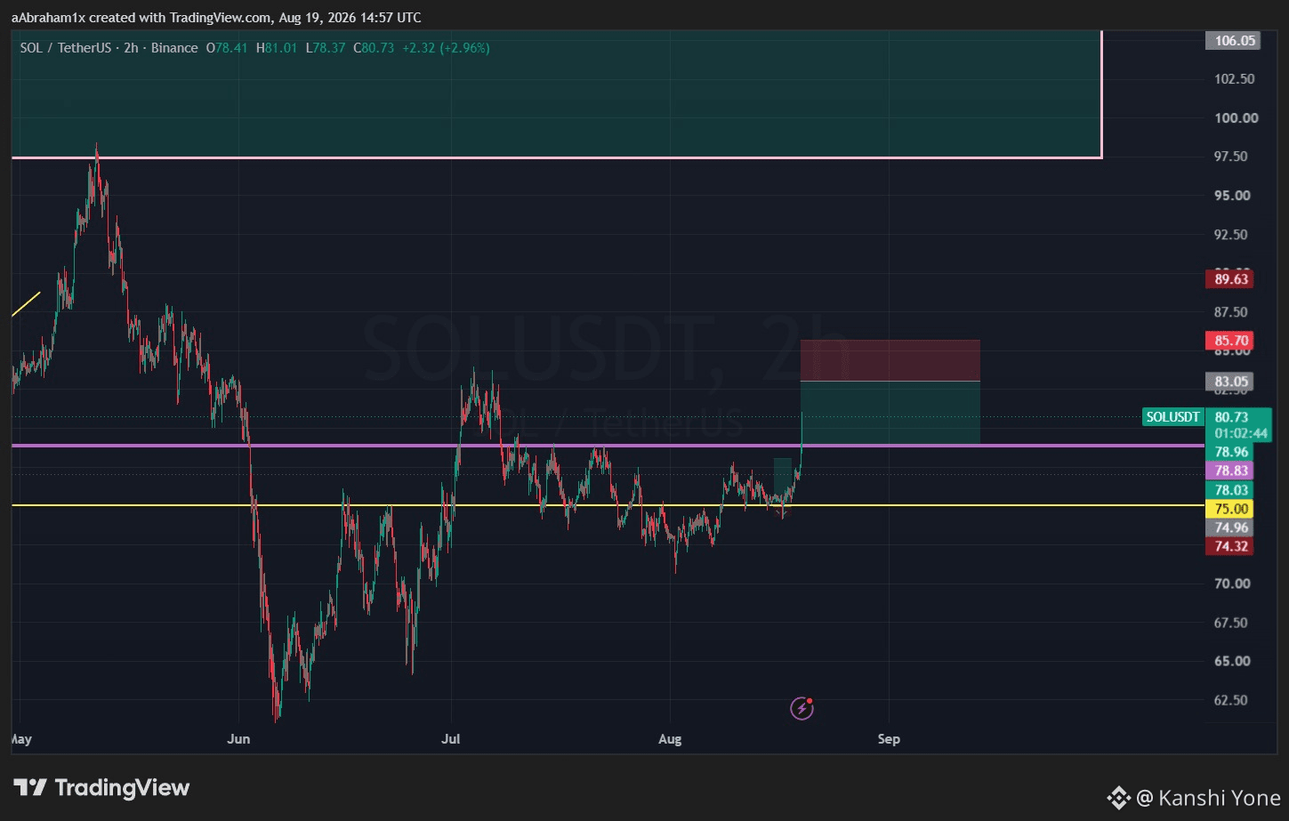
Task: Click the close value C80.73
Action: click(x=374, y=48)
